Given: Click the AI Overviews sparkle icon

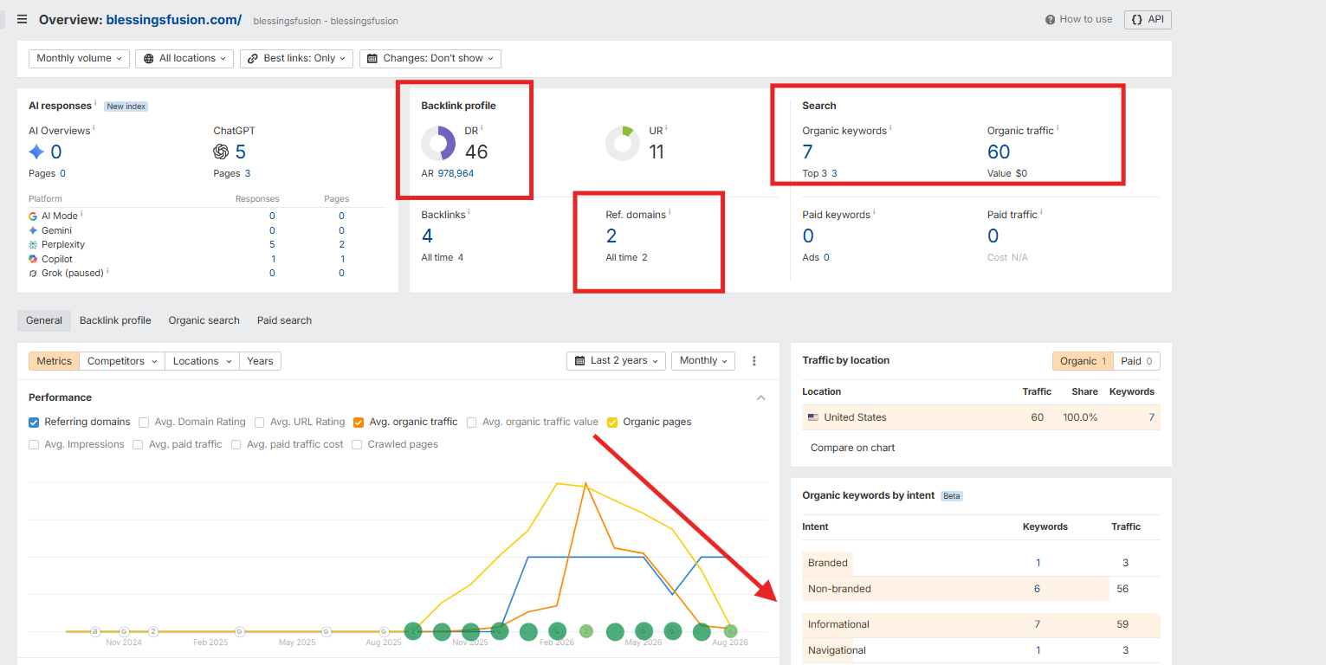Looking at the screenshot, I should 36,152.
